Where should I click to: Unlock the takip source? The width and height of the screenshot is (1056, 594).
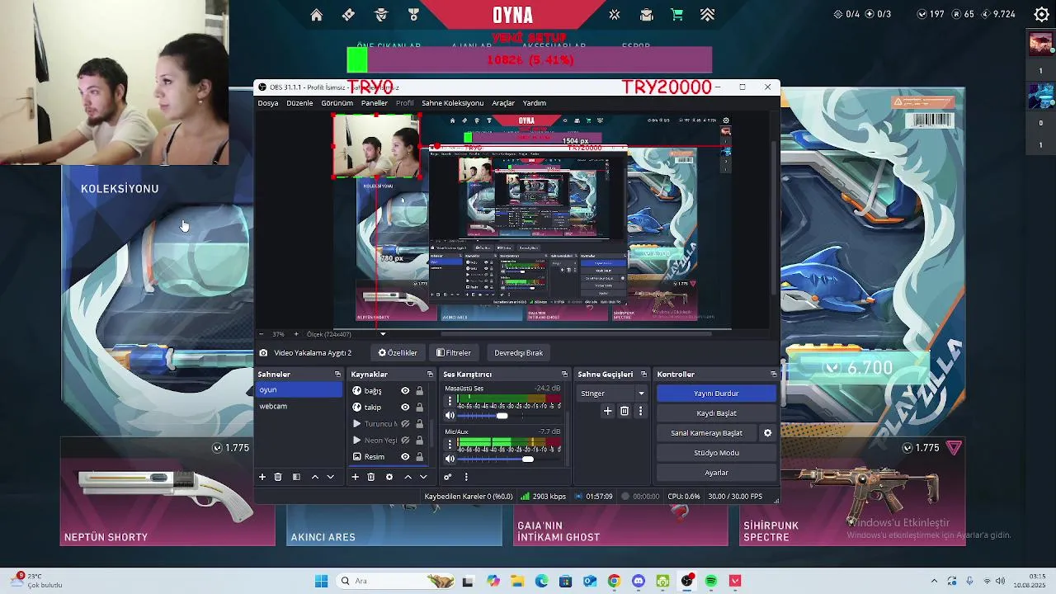click(419, 408)
